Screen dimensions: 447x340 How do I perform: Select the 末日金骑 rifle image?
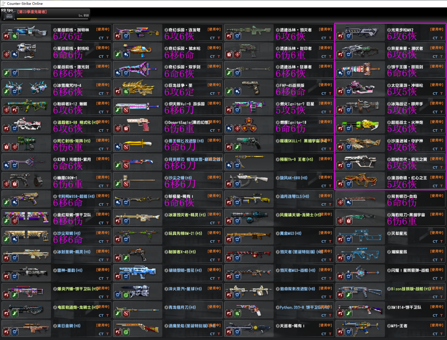[26, 328]
